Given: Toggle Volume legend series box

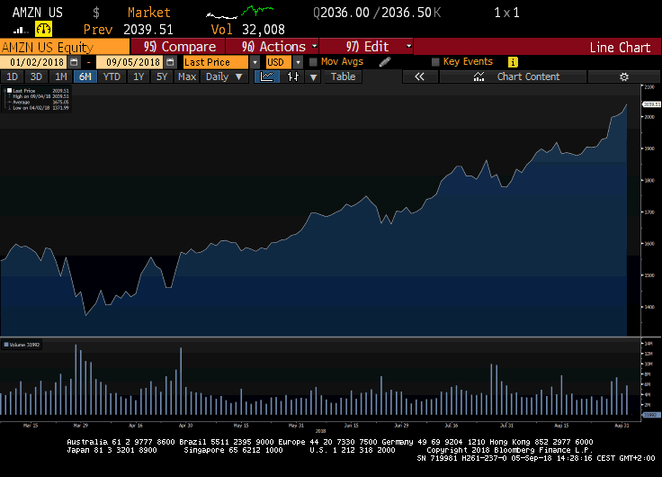Looking at the screenshot, I should click(6, 345).
